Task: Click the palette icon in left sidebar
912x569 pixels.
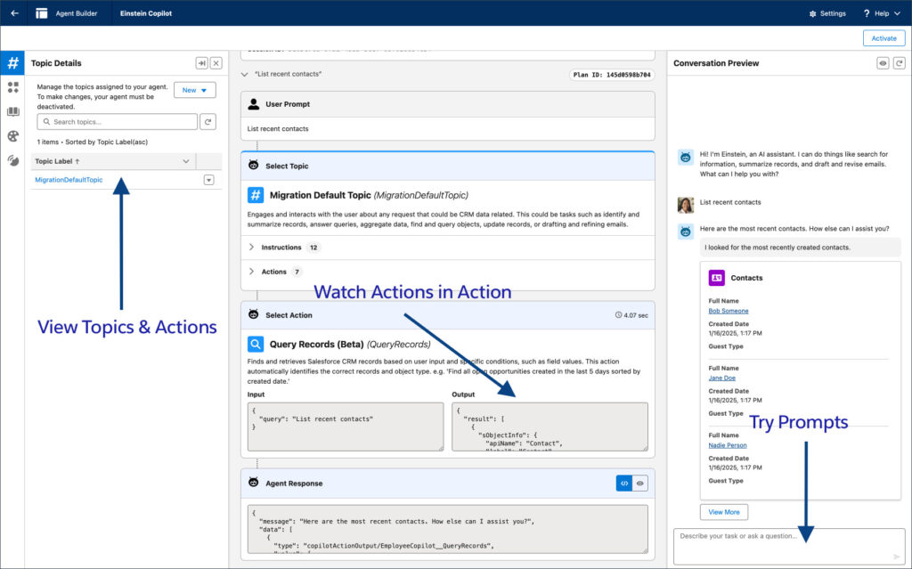Action: [x=12, y=136]
